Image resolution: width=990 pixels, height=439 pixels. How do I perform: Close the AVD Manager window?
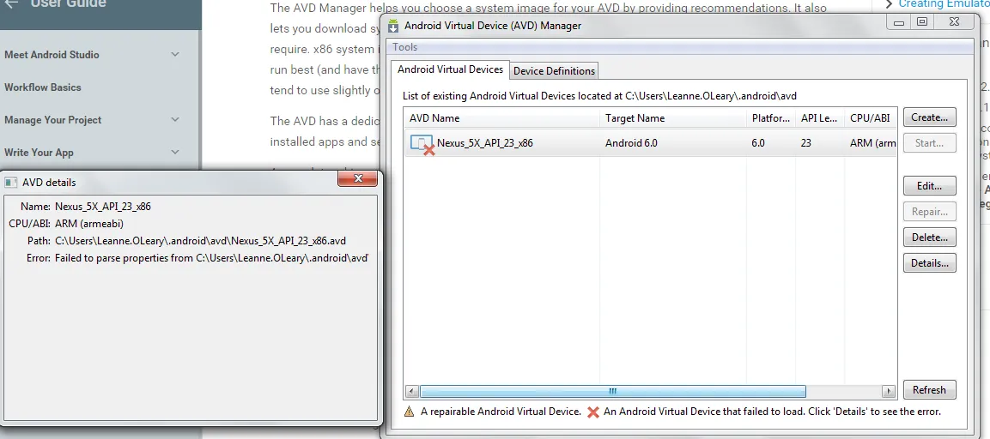click(956, 22)
